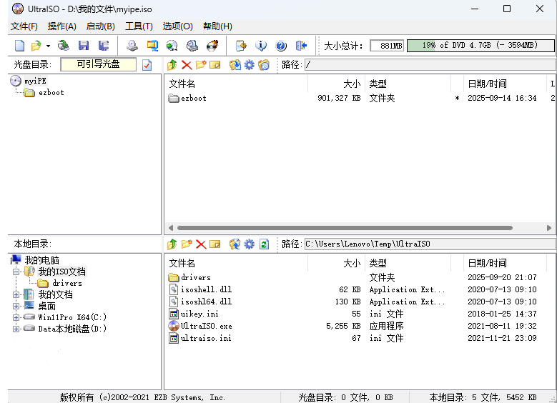Click the make CD/DVD image drive icon
The width and height of the screenshot is (557, 403).
pyautogui.click(x=132, y=46)
